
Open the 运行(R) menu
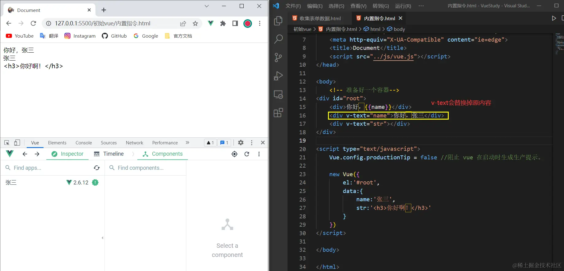tap(403, 6)
